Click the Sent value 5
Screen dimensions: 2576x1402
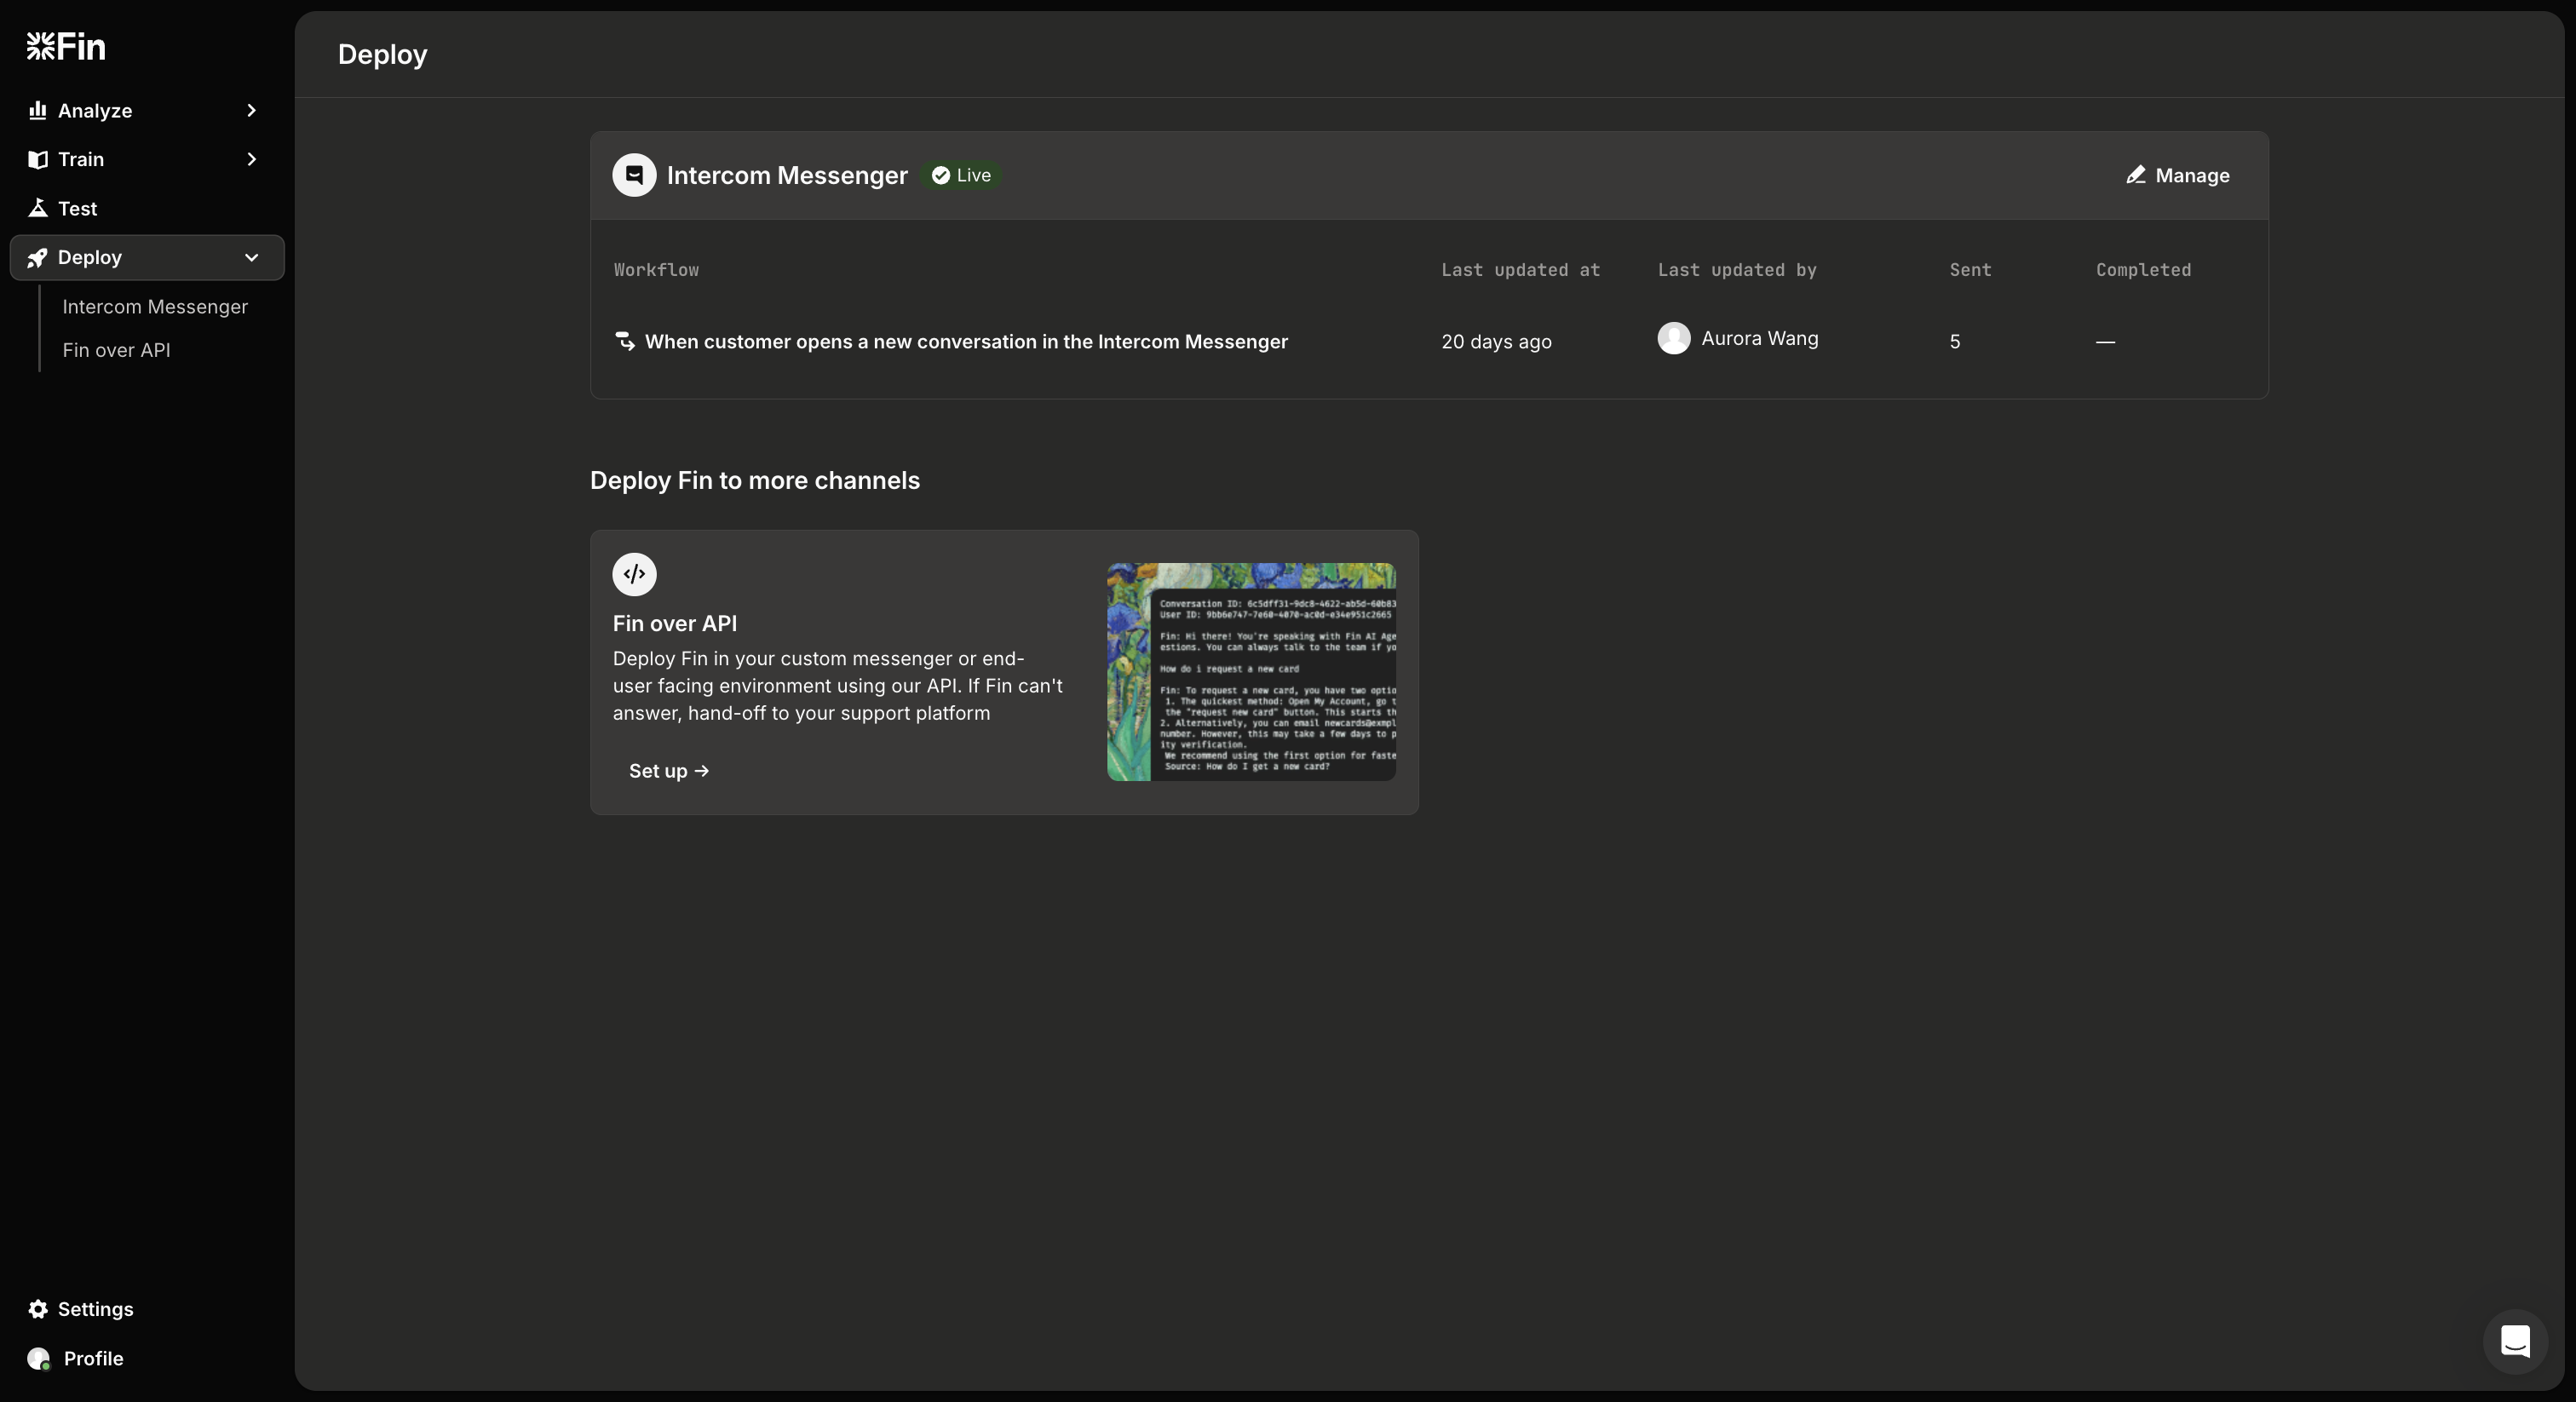click(x=1954, y=341)
